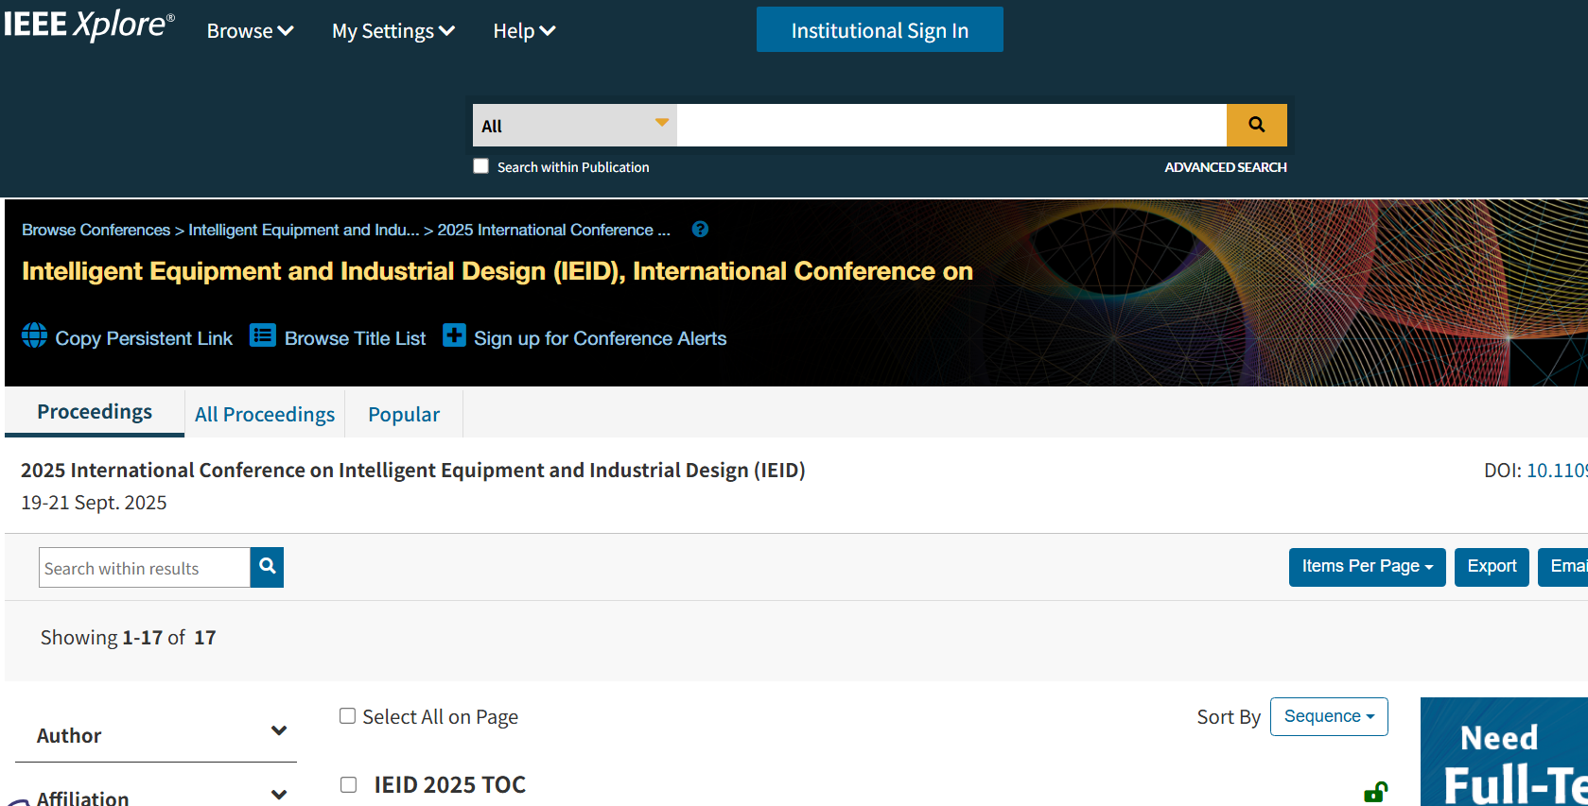Click the breadcrumb help question mark icon
The height and width of the screenshot is (806, 1588).
[700, 230]
